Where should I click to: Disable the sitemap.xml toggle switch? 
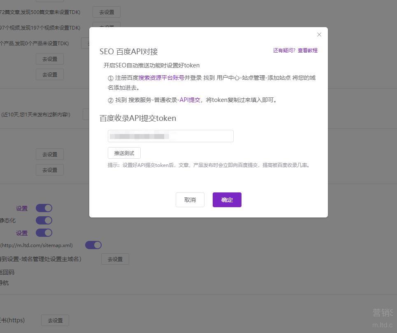[x=93, y=245]
